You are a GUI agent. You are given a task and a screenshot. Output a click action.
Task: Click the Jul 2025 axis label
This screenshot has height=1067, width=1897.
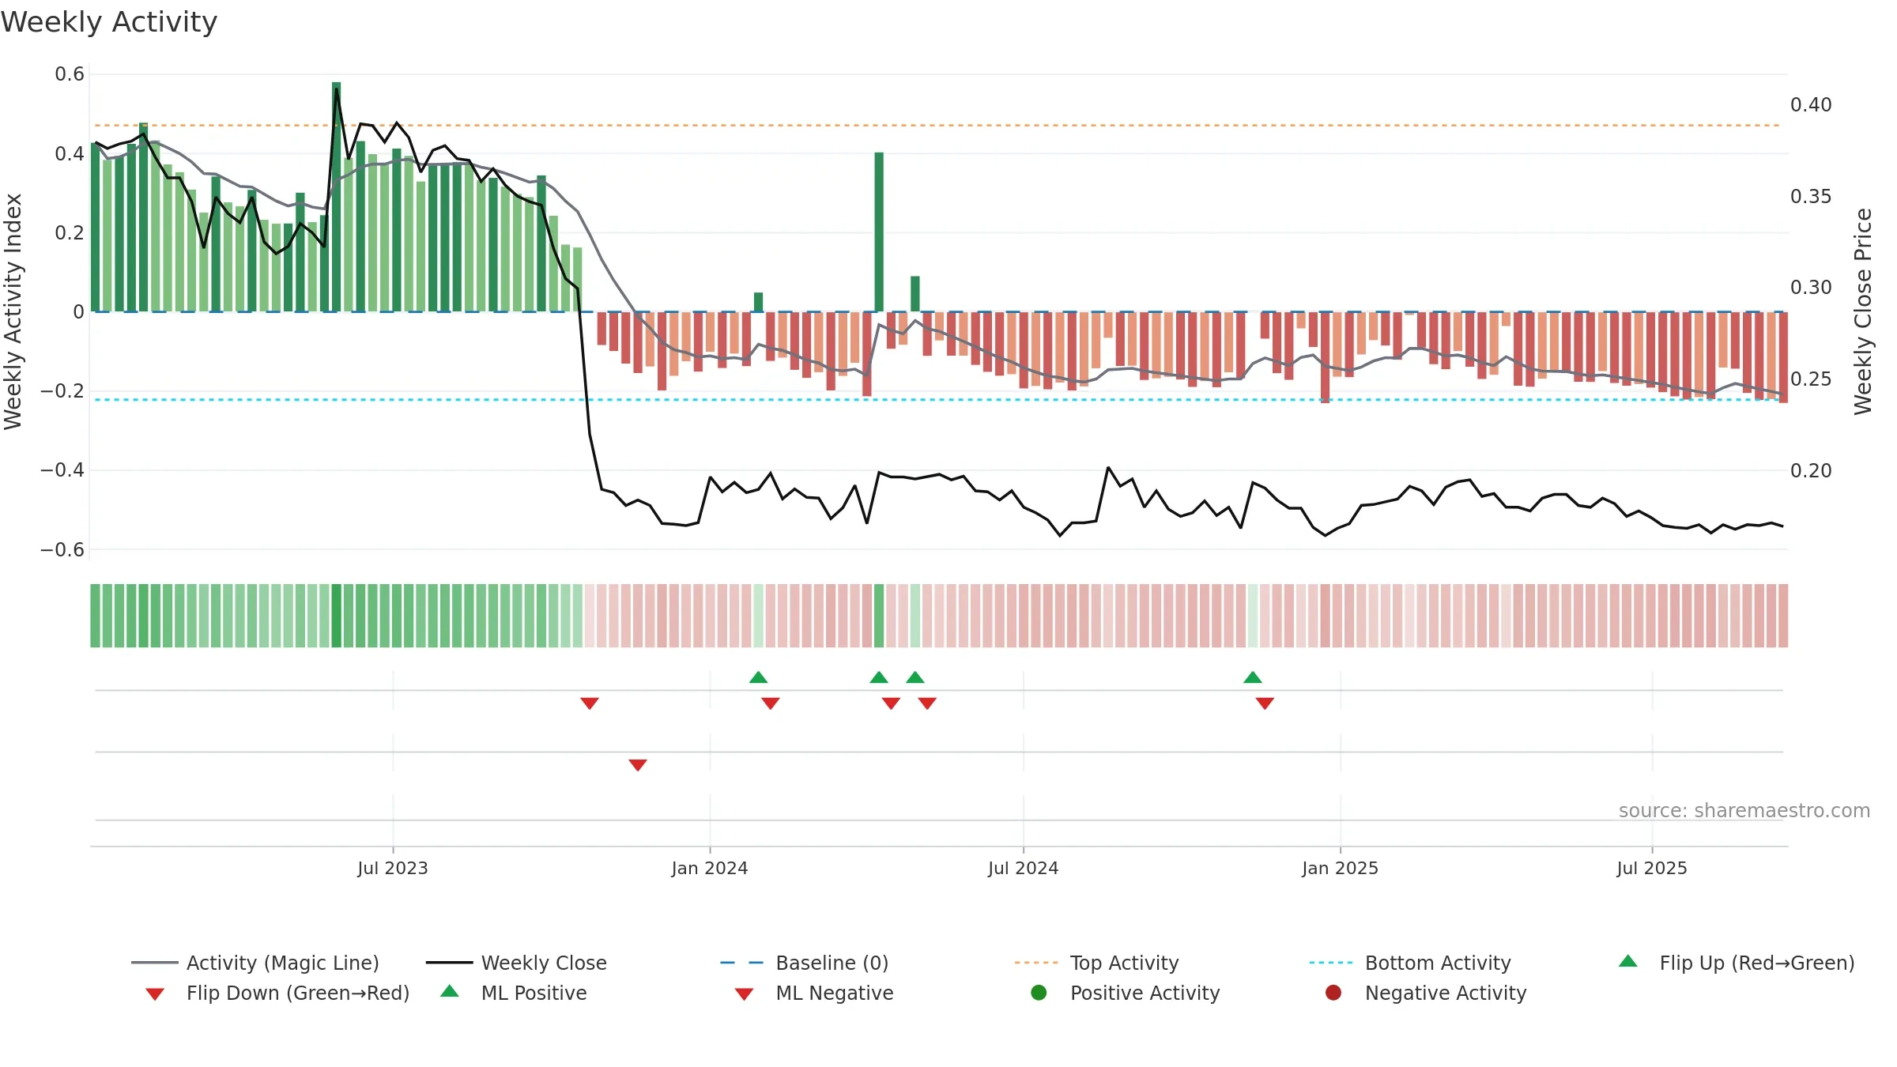[1652, 869]
